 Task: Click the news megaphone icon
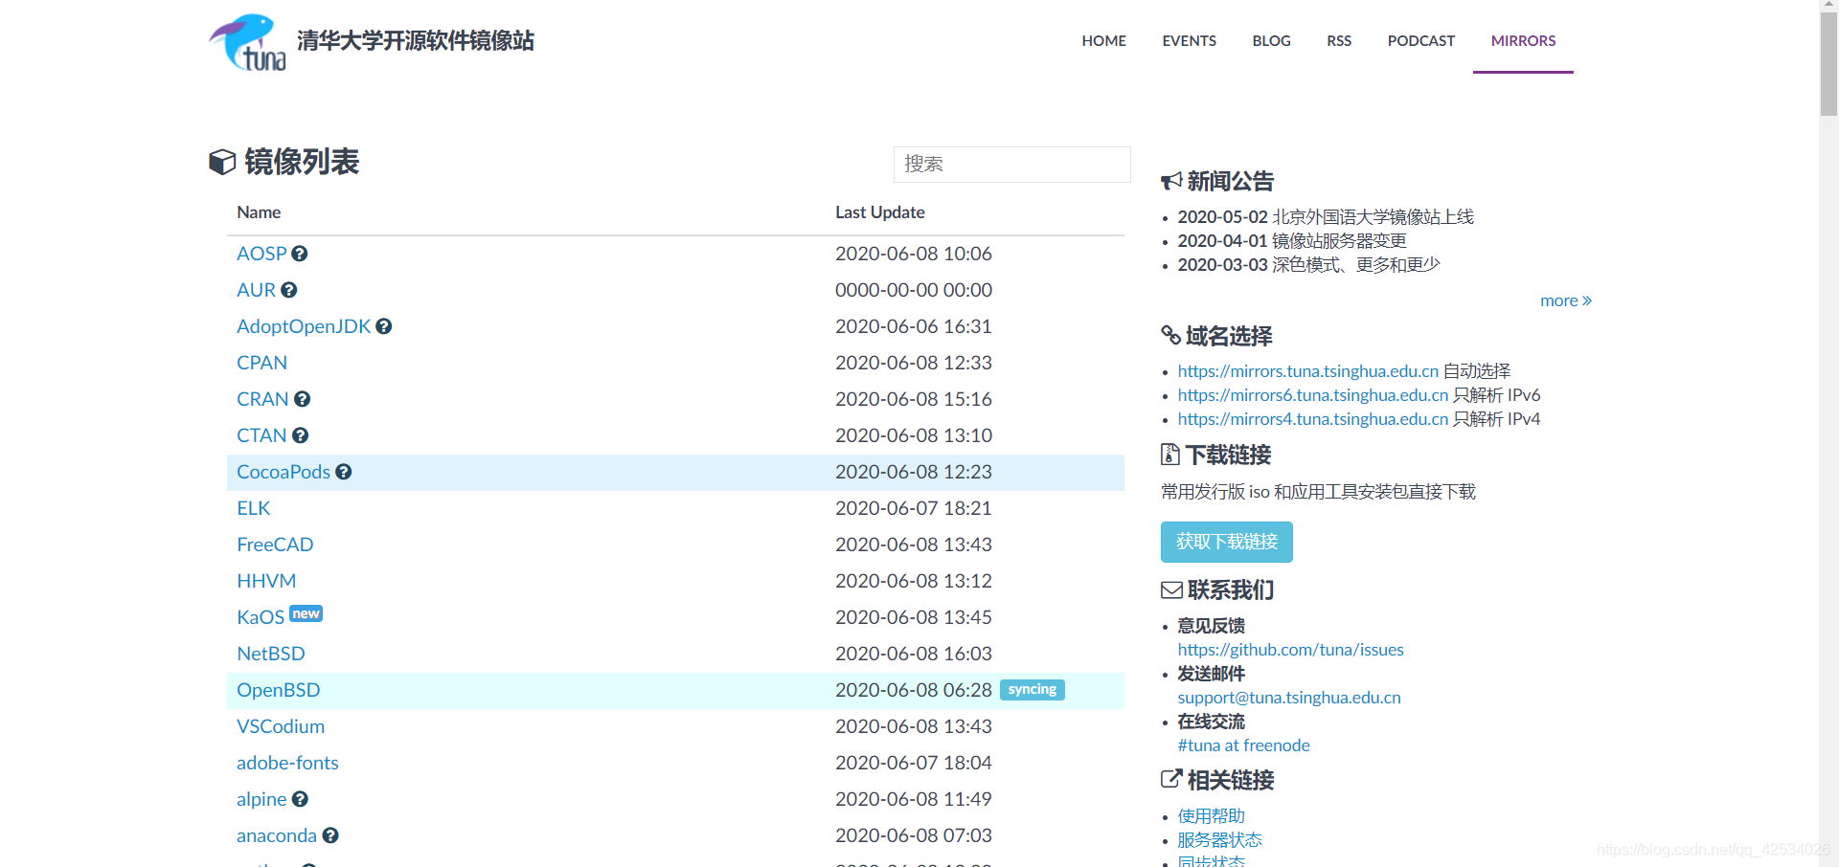tap(1171, 181)
